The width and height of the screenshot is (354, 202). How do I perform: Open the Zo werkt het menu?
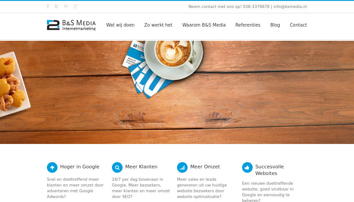tap(158, 25)
